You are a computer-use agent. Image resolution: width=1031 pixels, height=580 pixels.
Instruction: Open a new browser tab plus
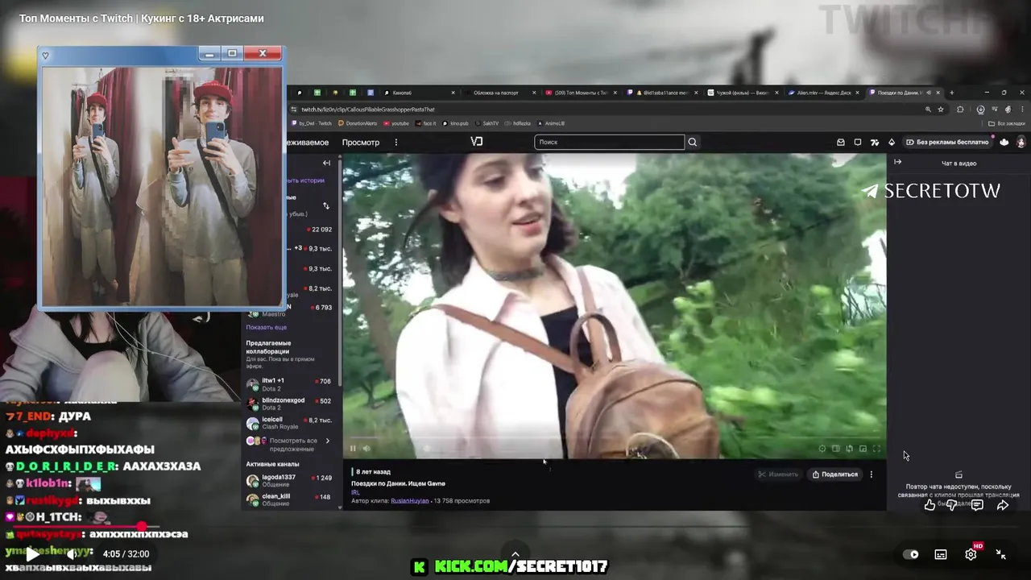[x=951, y=93]
